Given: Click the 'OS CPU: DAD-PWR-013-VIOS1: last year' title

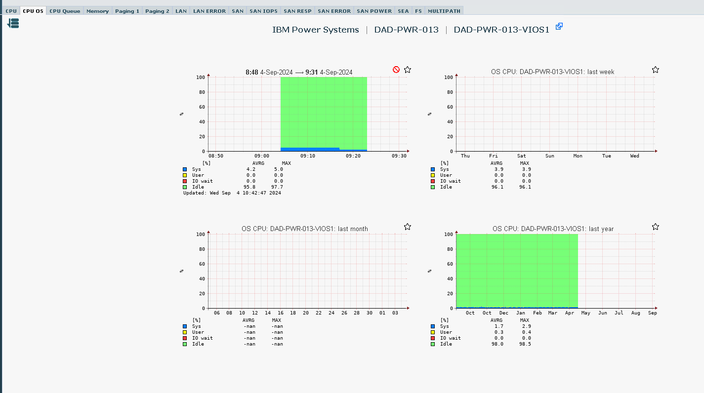Looking at the screenshot, I should click(x=553, y=229).
